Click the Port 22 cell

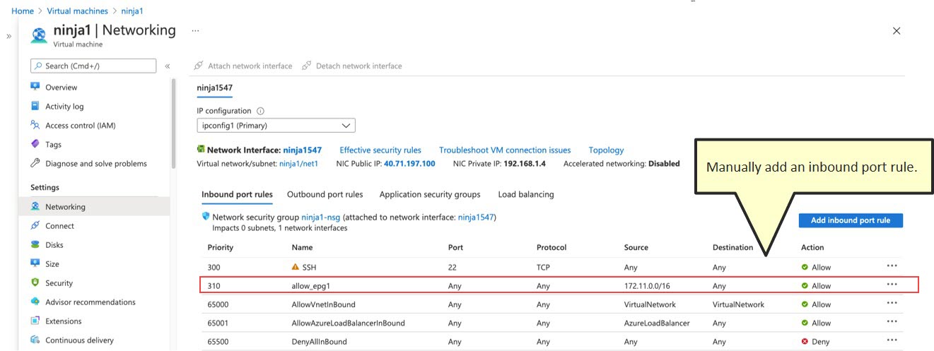click(x=453, y=267)
